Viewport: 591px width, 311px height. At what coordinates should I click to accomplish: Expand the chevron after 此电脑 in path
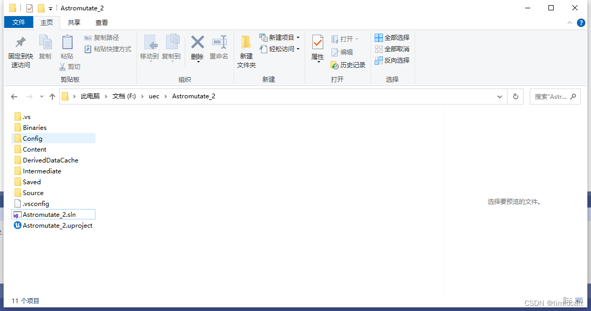(106, 97)
